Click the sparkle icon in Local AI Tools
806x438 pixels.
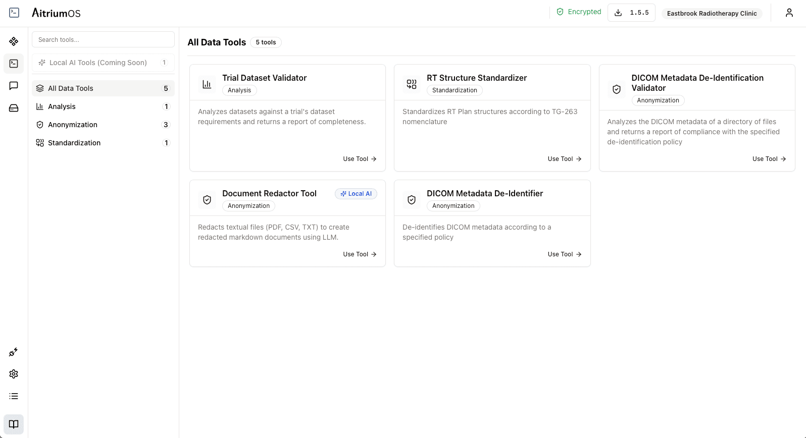click(42, 63)
